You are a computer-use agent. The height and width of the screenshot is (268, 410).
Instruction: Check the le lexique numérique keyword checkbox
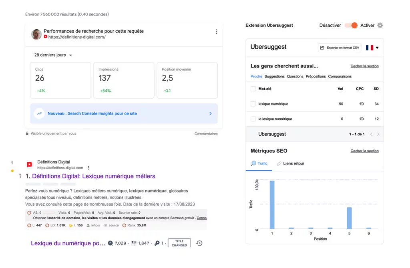253,119
